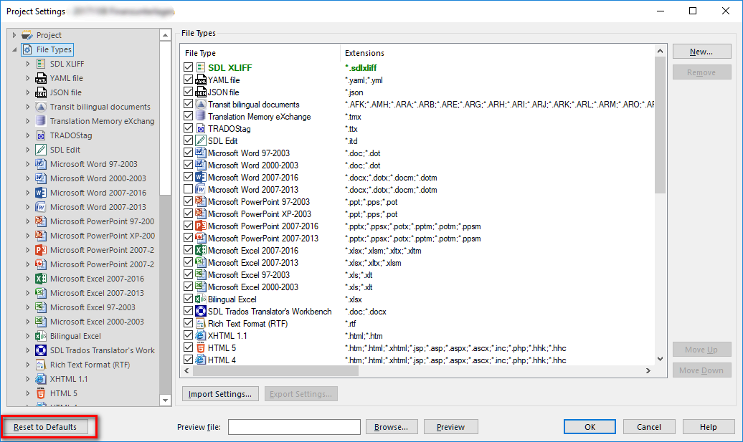Expand Microsoft Word 97-2003 tree node

pyautogui.click(x=27, y=164)
